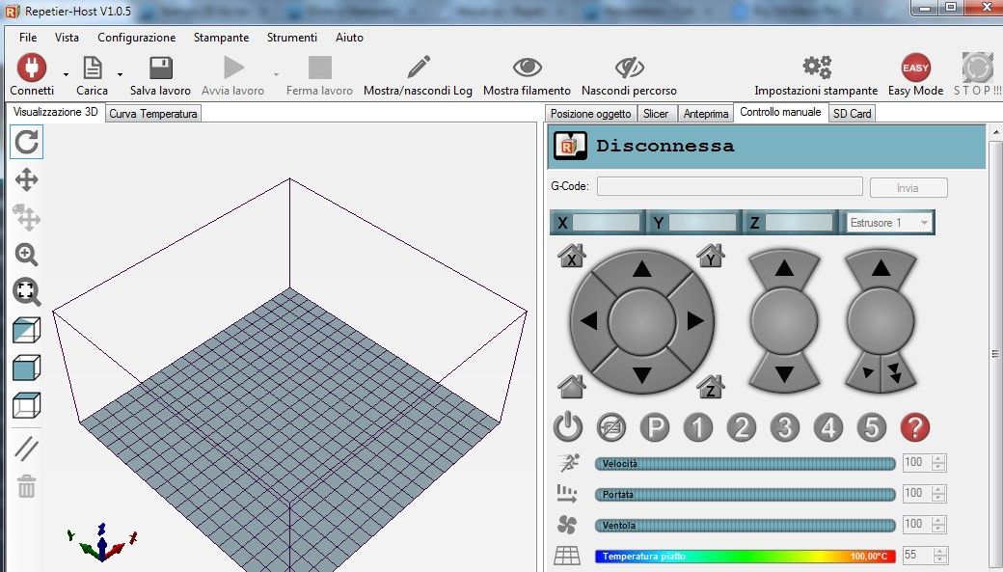This screenshot has width=1003, height=572.
Task: Click the reset view rotate icon
Action: click(27, 142)
